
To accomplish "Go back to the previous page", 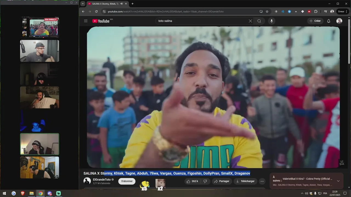I will 83,11.
